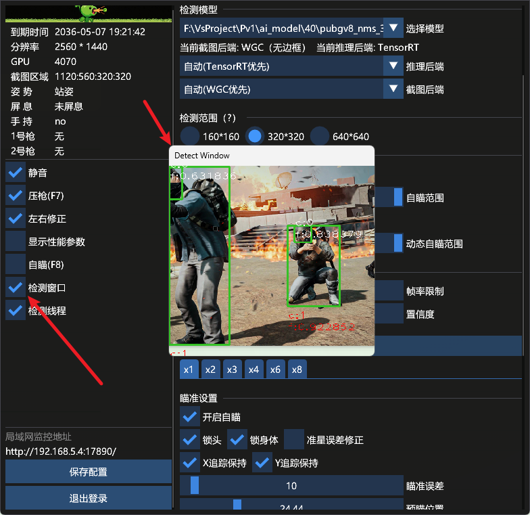The height and width of the screenshot is (515, 530).
Task: Switch to the x1 tab
Action: (189, 370)
